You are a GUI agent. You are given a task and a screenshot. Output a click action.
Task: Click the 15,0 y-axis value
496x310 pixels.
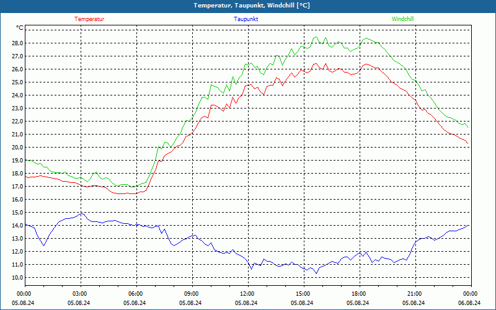pos(18,213)
